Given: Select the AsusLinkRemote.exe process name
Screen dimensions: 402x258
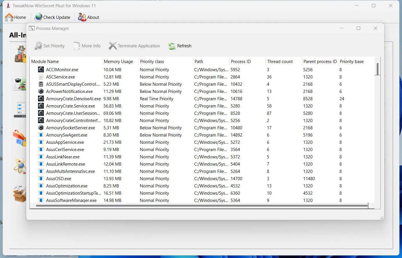Looking at the screenshot, I should pyautogui.click(x=66, y=164).
